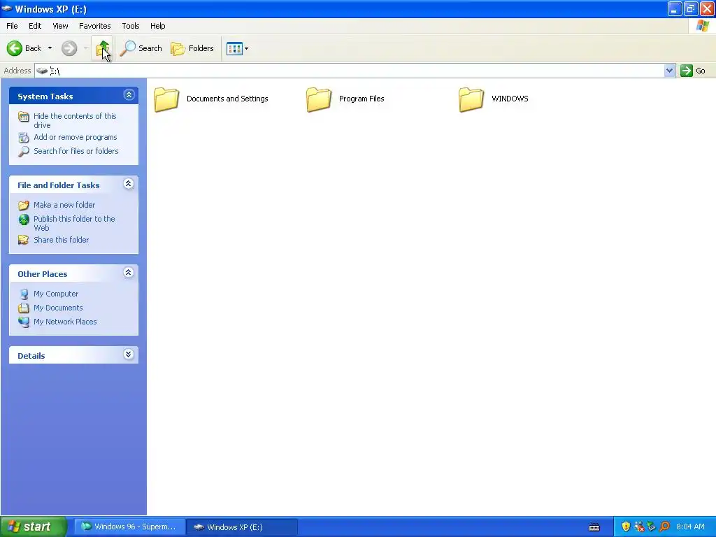The width and height of the screenshot is (716, 537).
Task: Collapse the System Tasks panel
Action: pyautogui.click(x=129, y=95)
